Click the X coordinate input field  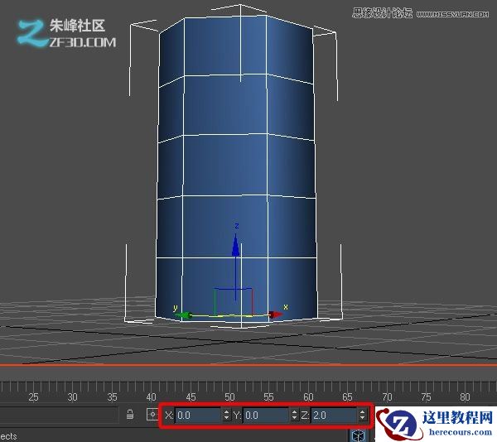(x=199, y=415)
